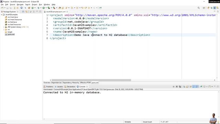Click net.codejava groupId text
The image size is (220, 124).
tap(78, 22)
